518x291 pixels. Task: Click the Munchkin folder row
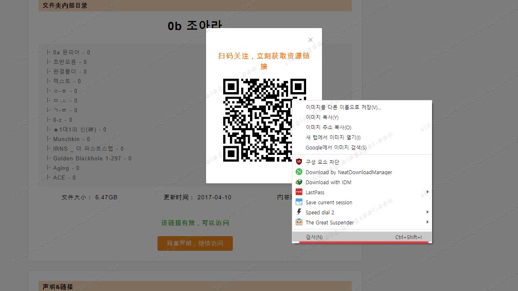tap(69, 139)
